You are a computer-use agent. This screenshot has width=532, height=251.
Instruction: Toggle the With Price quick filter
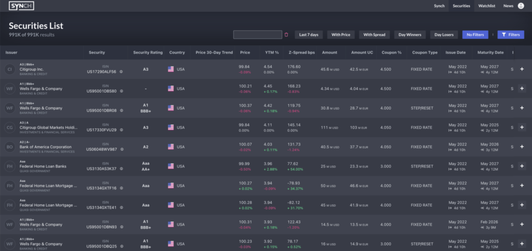pyautogui.click(x=341, y=35)
